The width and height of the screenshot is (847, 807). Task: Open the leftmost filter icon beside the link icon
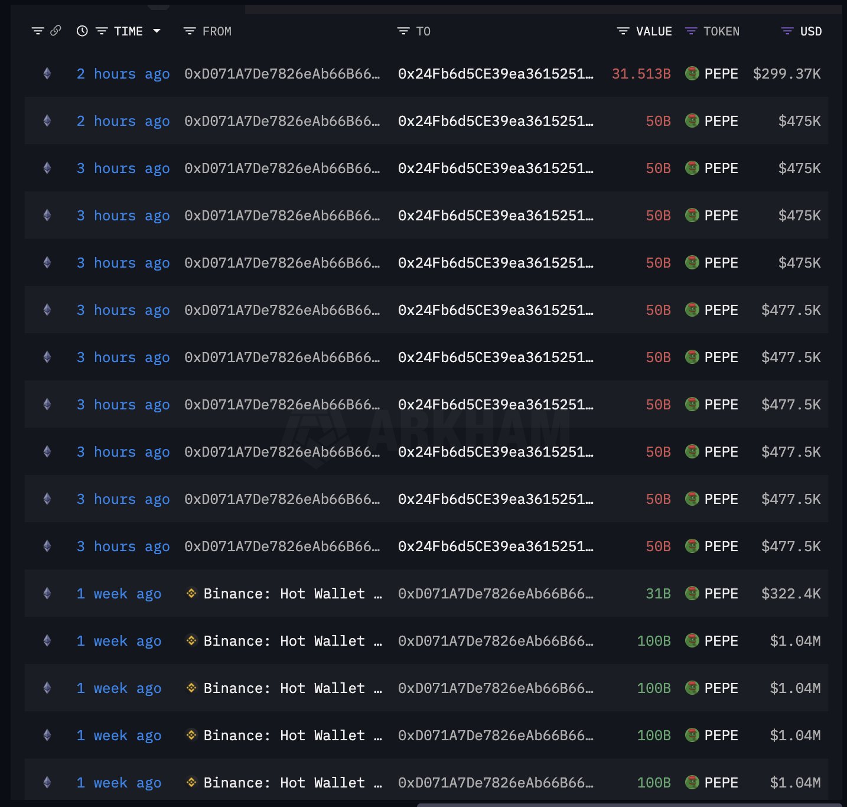pyautogui.click(x=38, y=31)
